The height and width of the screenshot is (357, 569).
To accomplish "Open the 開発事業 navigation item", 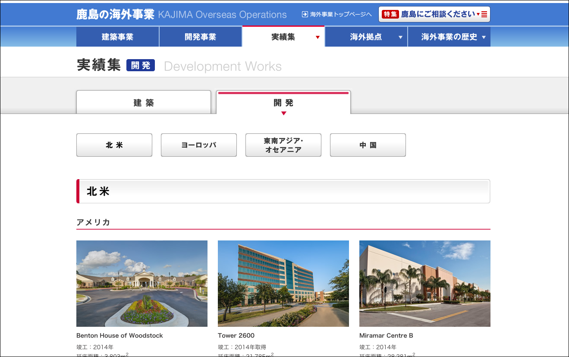I will click(201, 37).
